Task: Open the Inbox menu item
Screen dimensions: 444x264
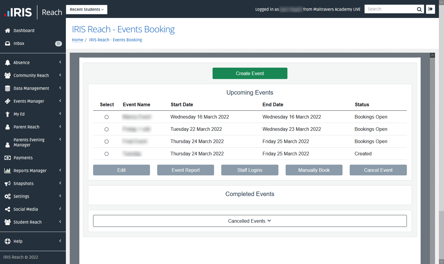Action: click(x=33, y=43)
